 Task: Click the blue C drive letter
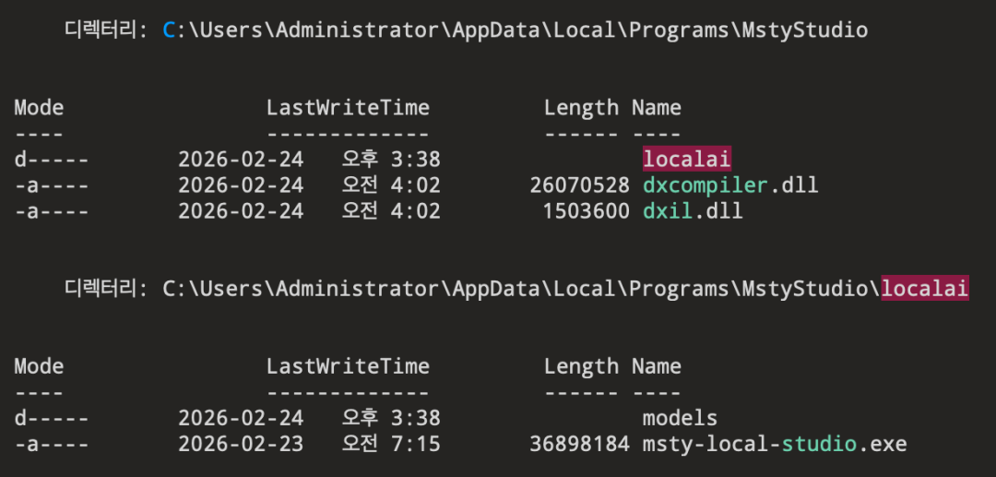coord(169,30)
